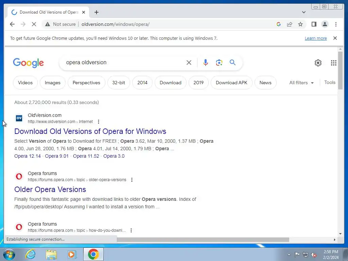Dismiss the Windows 7 update notice

[335, 38]
